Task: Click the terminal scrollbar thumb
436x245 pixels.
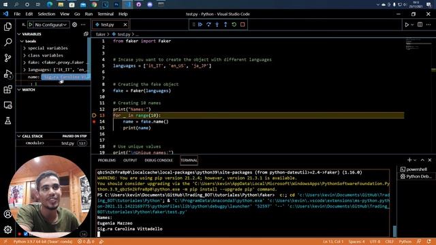Action: [394, 231]
